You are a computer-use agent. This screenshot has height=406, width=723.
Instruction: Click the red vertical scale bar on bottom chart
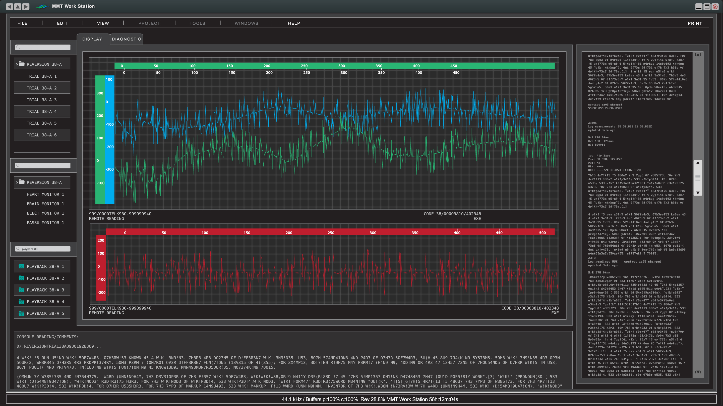(101, 268)
